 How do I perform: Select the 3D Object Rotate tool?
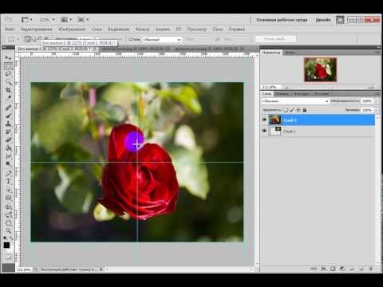click(8, 206)
